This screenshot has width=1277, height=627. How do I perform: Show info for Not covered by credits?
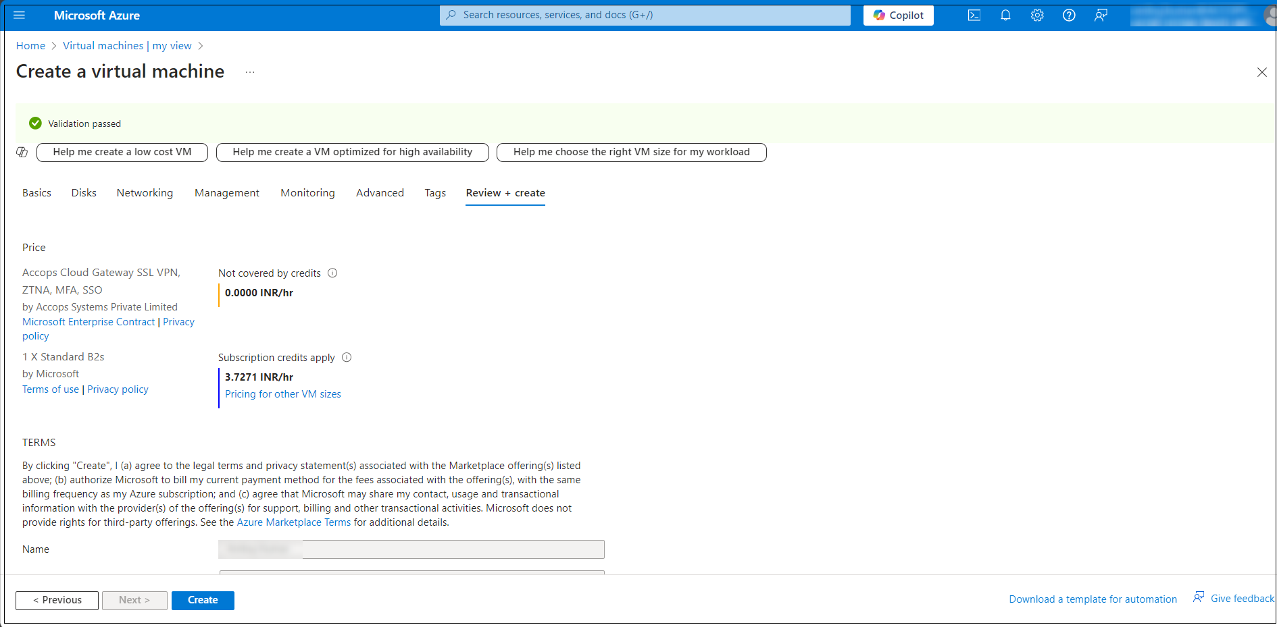click(332, 273)
